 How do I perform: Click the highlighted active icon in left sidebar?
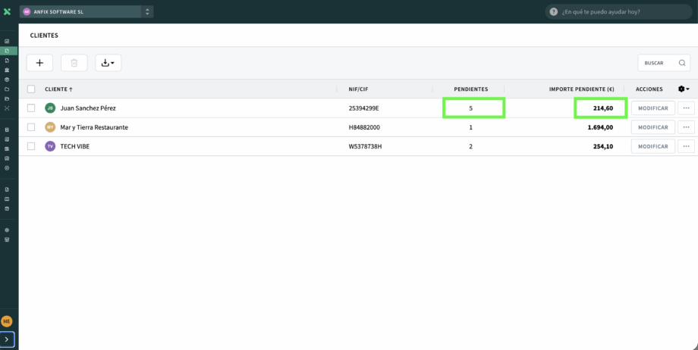click(7, 51)
